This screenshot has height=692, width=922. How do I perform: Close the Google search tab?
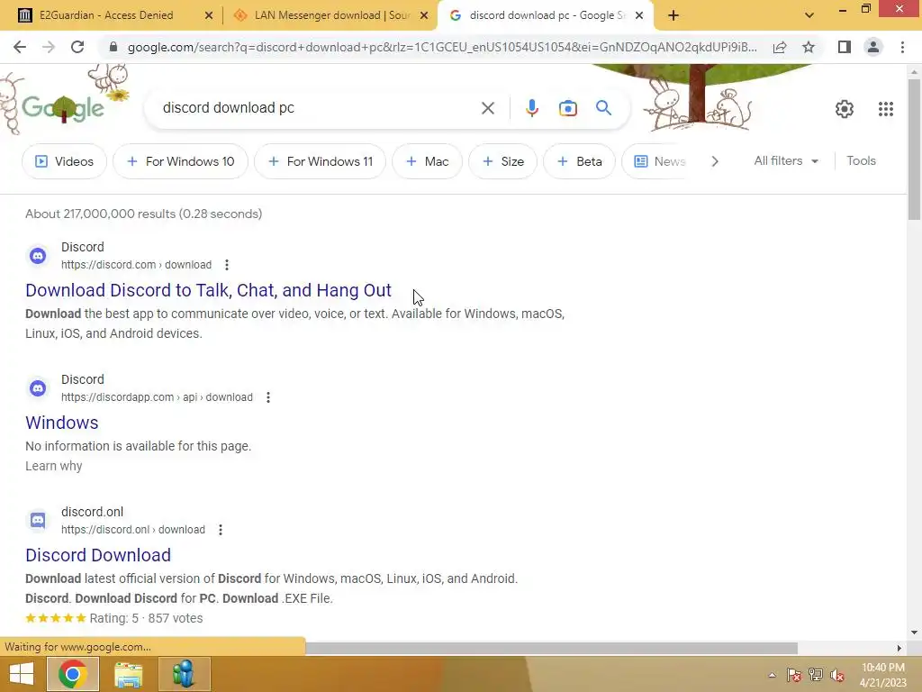click(639, 16)
